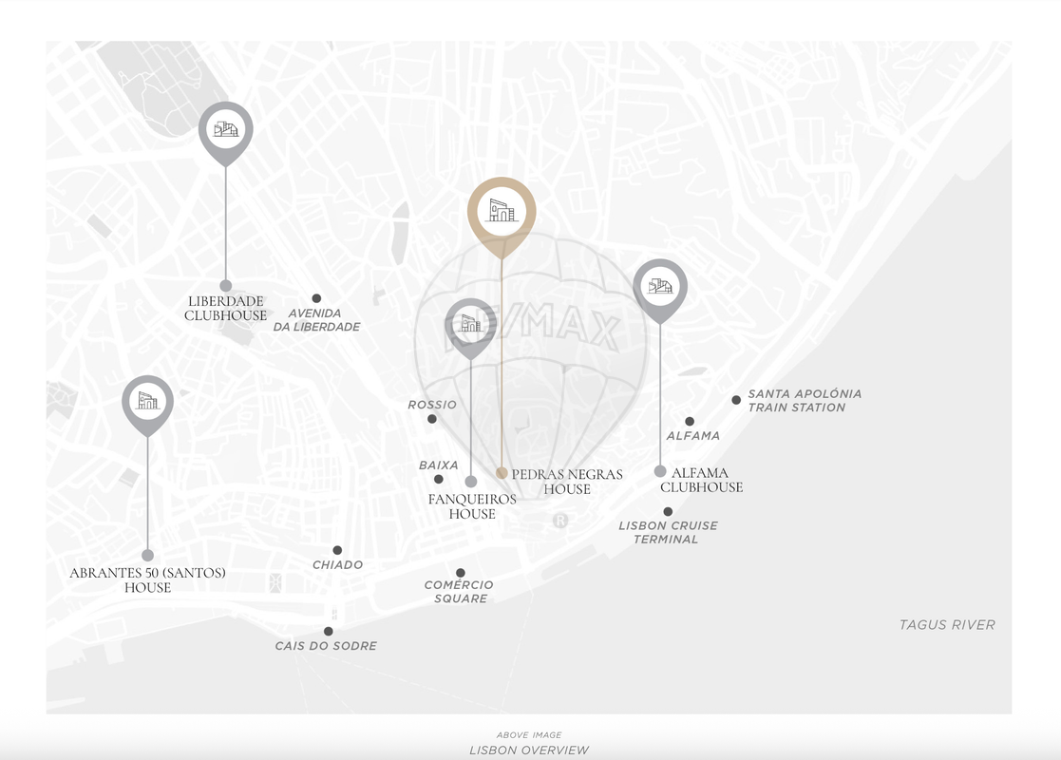Image resolution: width=1061 pixels, height=760 pixels.
Task: Click the Abrantes 50 (Santos) House label
Action: pyautogui.click(x=147, y=579)
